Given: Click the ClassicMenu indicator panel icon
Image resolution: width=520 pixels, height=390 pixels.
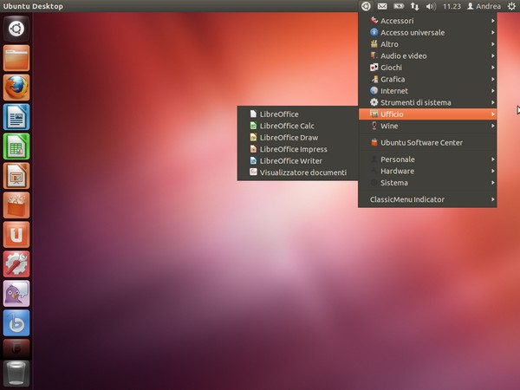Looking at the screenshot, I should point(366,6).
